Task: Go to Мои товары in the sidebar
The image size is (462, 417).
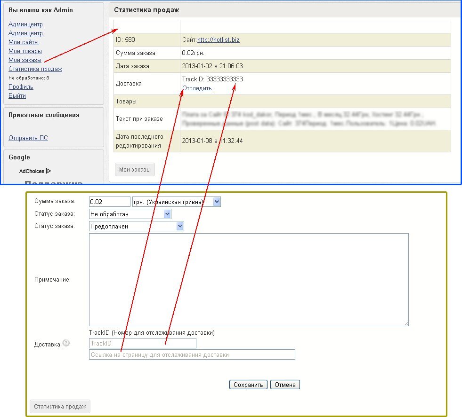Action: [25, 51]
